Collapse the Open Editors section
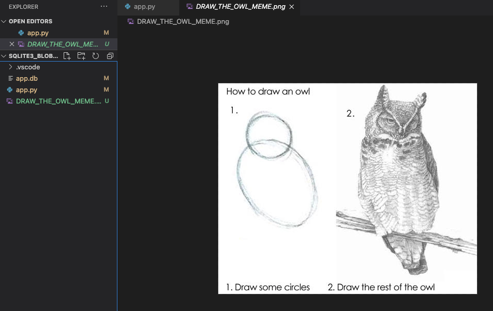Screen dimensions: 493x311 [4, 21]
